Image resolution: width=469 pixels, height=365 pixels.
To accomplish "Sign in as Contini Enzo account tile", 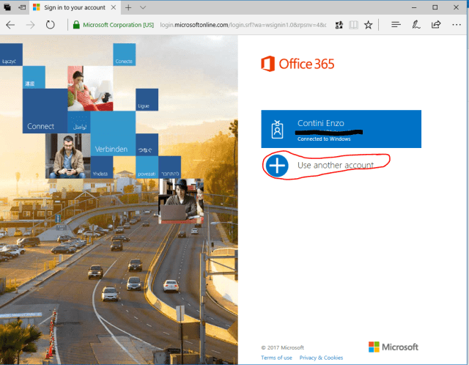I will pos(341,129).
